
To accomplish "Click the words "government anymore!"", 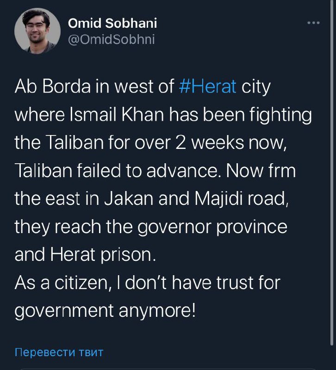I will (106, 311).
